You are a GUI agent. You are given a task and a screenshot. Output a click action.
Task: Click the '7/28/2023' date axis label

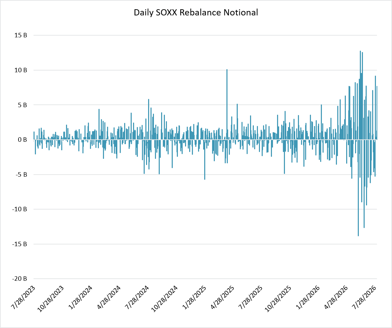(x=23, y=297)
